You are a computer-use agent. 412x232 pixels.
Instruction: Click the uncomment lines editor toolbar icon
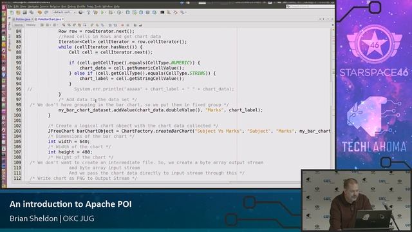coord(140,25)
